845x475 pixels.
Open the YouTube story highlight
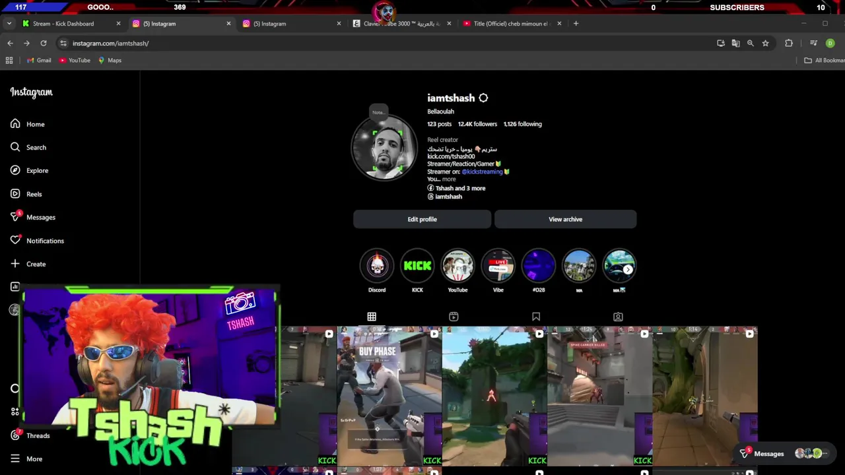tap(457, 266)
